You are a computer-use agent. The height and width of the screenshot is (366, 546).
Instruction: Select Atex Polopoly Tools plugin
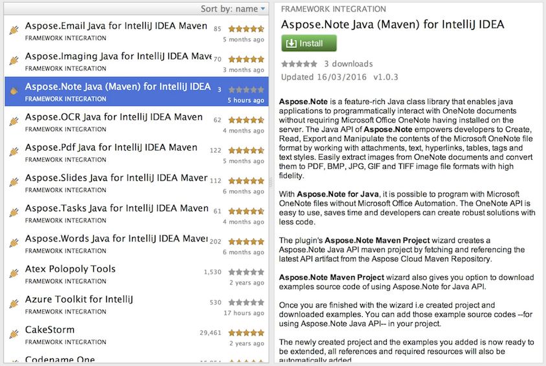pos(136,274)
